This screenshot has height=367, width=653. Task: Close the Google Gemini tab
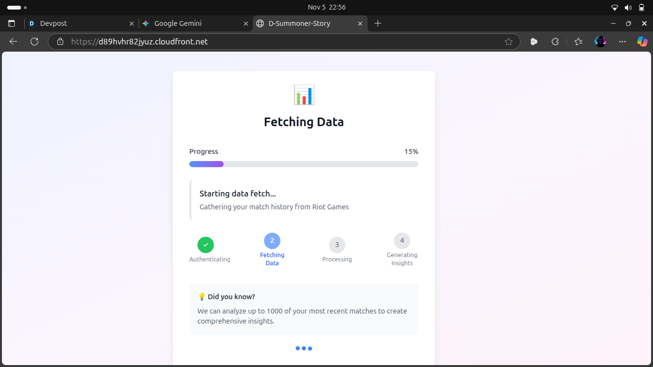pos(246,23)
